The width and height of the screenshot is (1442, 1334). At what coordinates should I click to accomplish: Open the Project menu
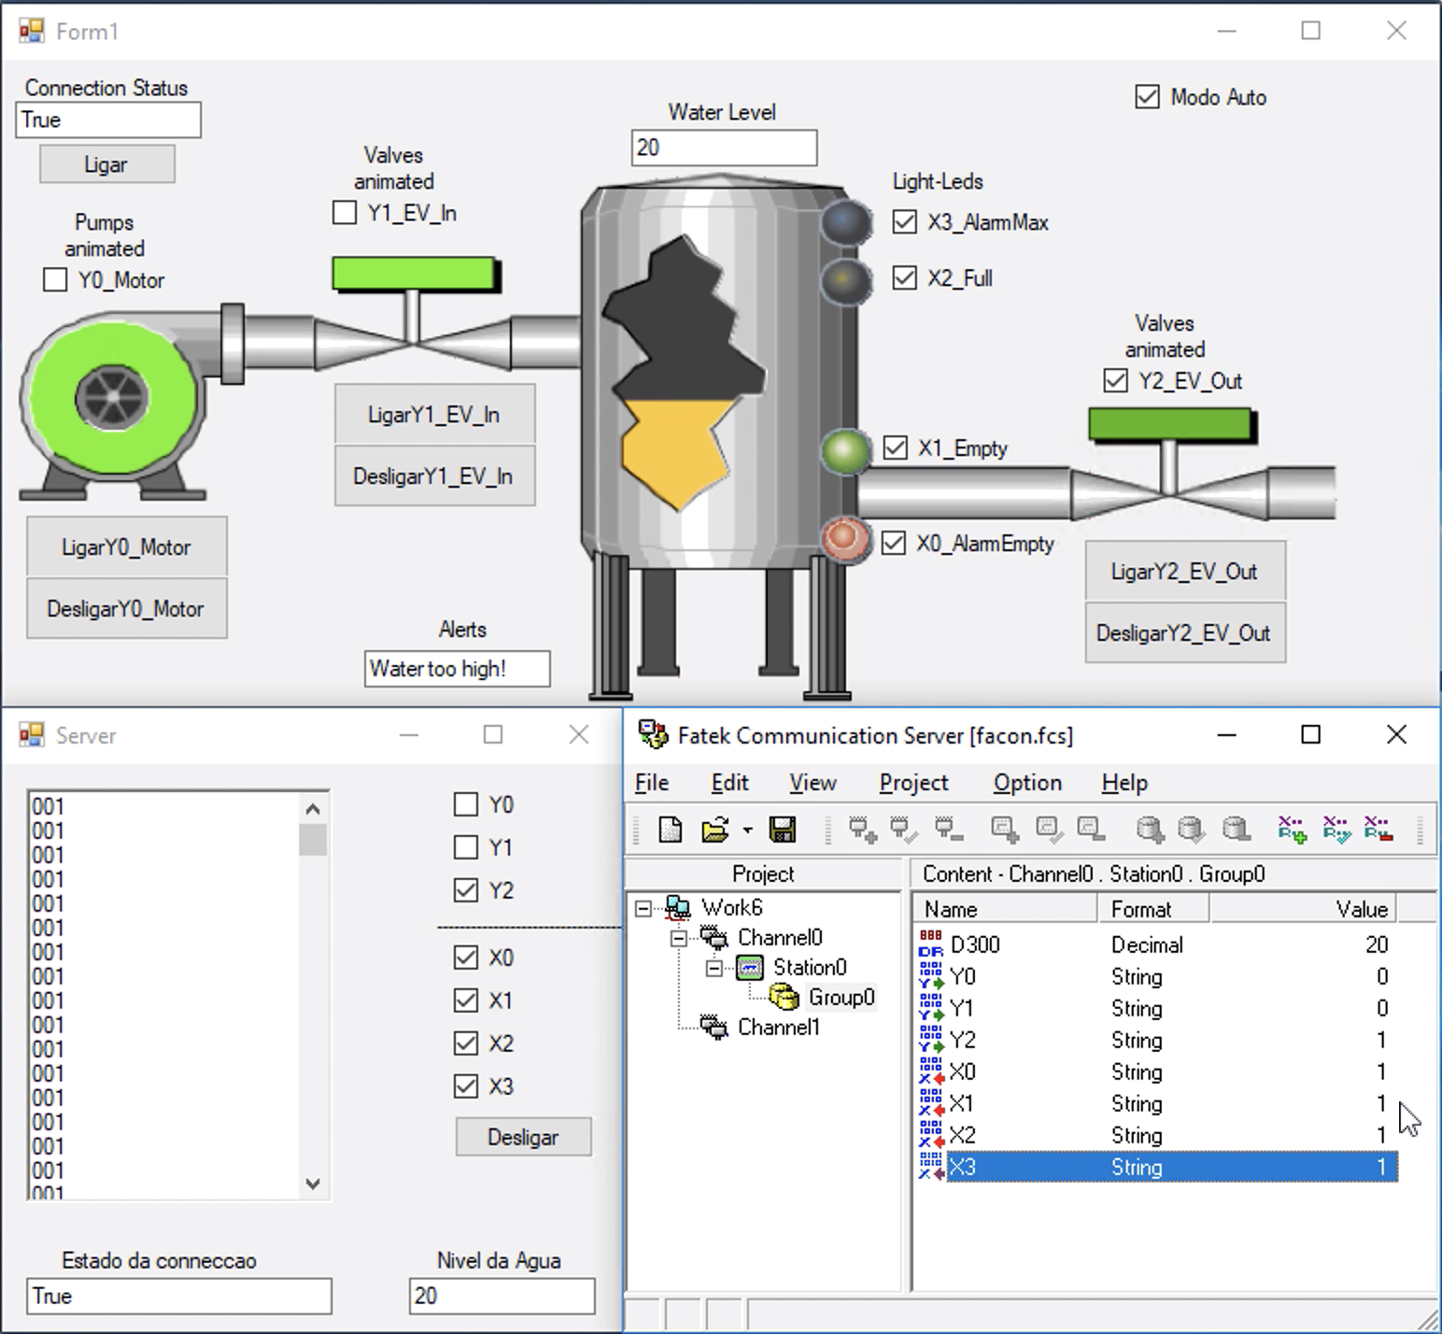(x=912, y=783)
